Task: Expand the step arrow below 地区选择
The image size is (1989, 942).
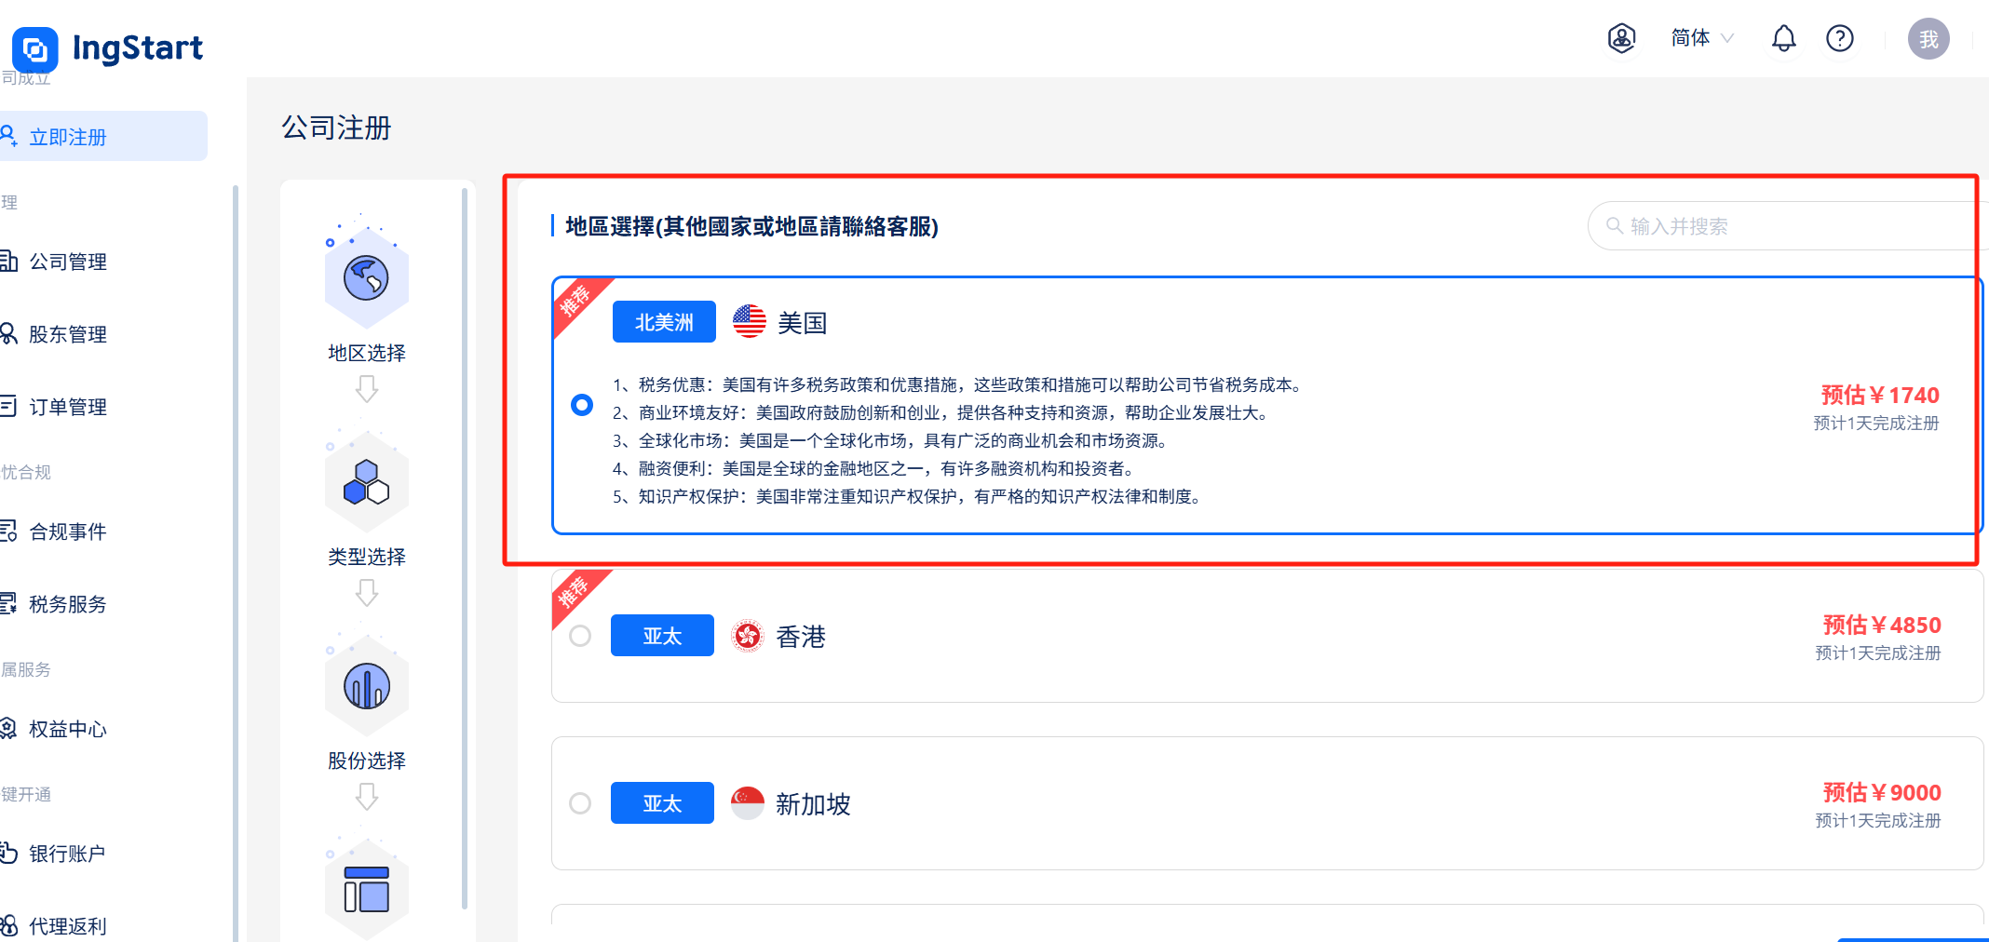Action: pos(367,390)
